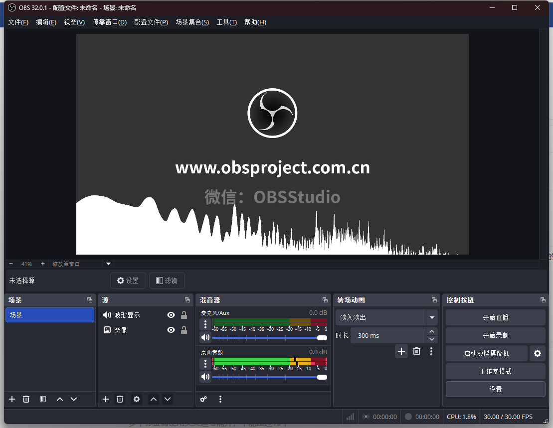Hide the 波形显示 source via eye icon
Image resolution: width=553 pixels, height=428 pixels.
pos(171,315)
